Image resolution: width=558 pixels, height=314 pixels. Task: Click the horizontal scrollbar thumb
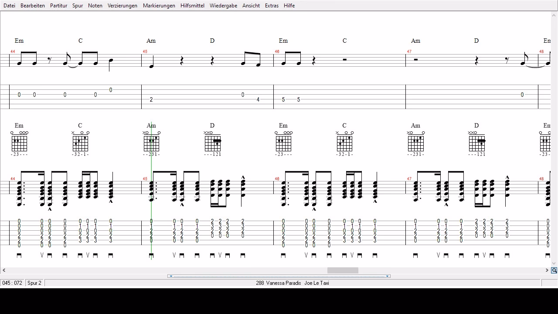click(x=343, y=270)
